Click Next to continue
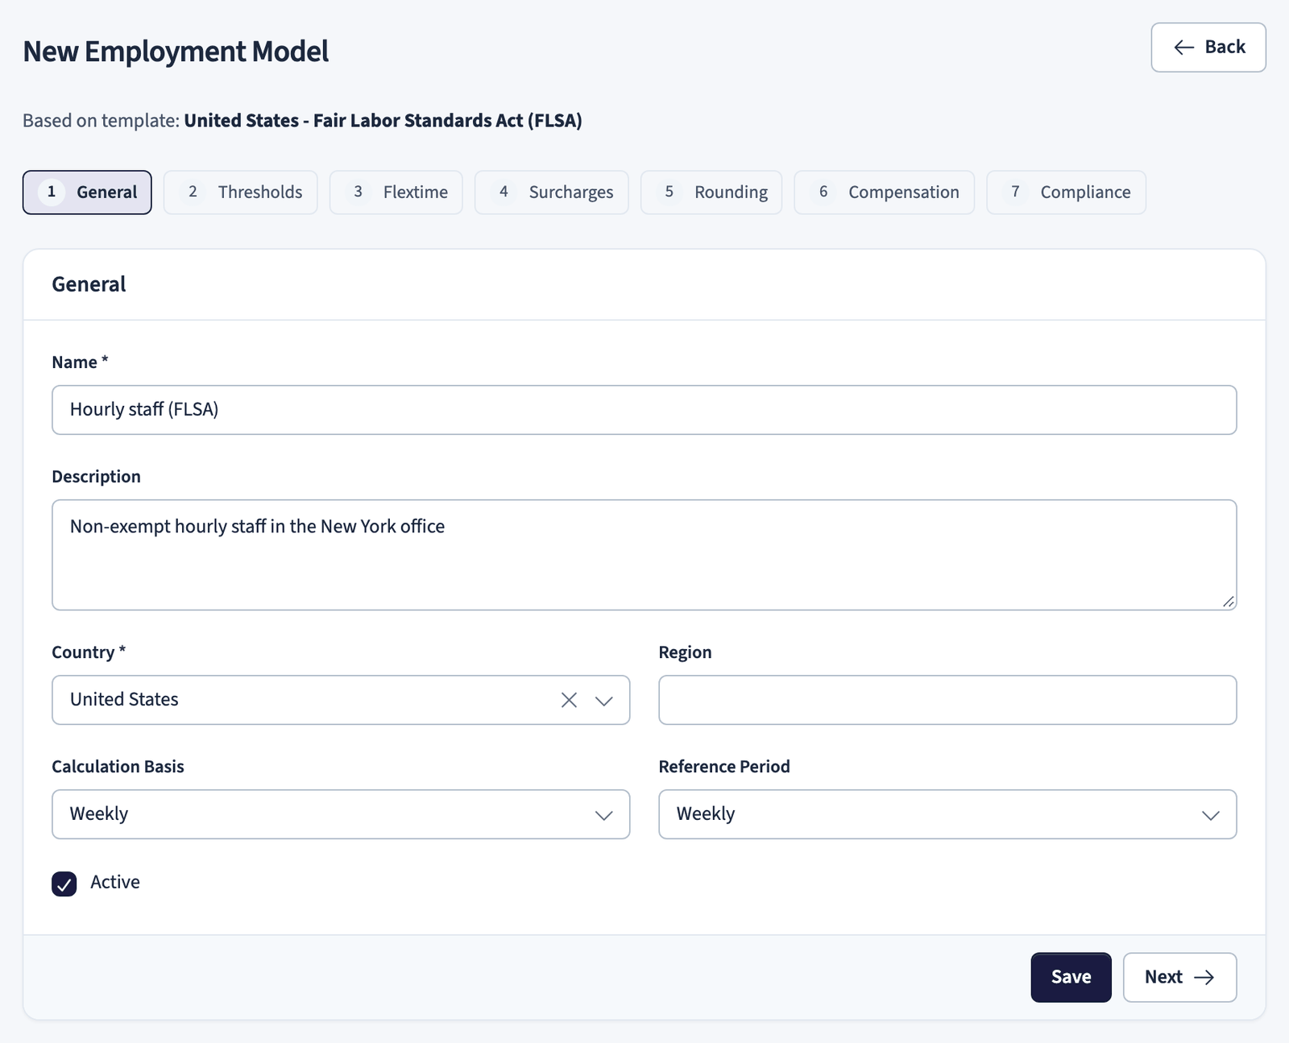The image size is (1289, 1043). click(1180, 977)
